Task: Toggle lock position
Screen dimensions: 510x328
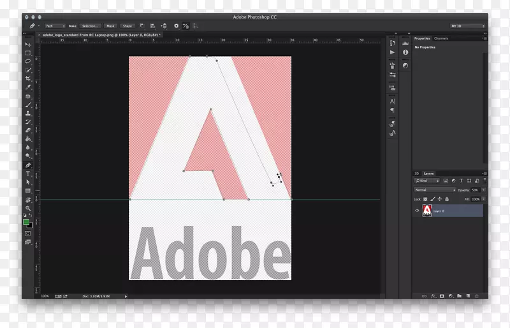Action: [x=439, y=199]
